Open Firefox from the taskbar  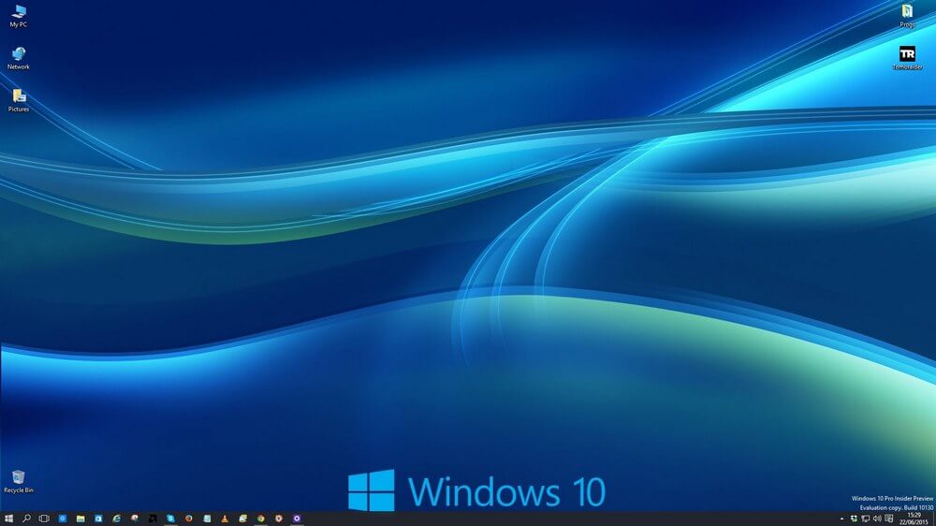click(x=189, y=519)
